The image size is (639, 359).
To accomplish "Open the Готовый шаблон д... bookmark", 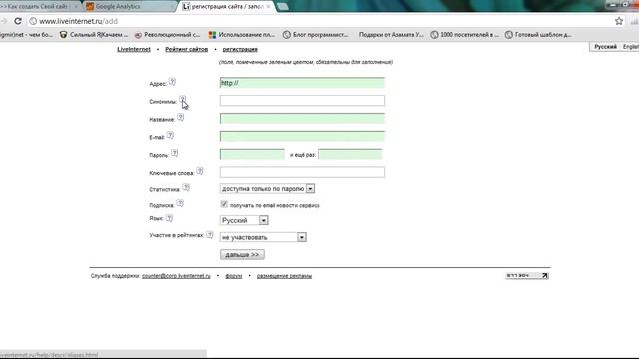I will click(x=538, y=35).
